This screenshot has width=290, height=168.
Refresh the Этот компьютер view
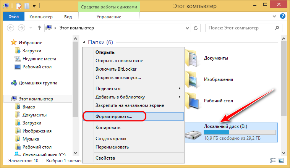pyautogui.click(x=196, y=28)
